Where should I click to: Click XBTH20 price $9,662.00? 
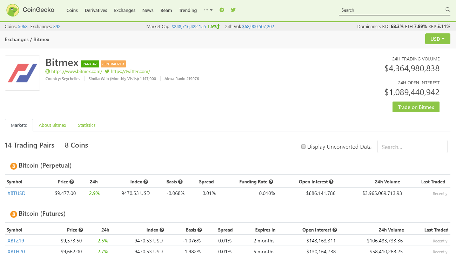point(71,252)
